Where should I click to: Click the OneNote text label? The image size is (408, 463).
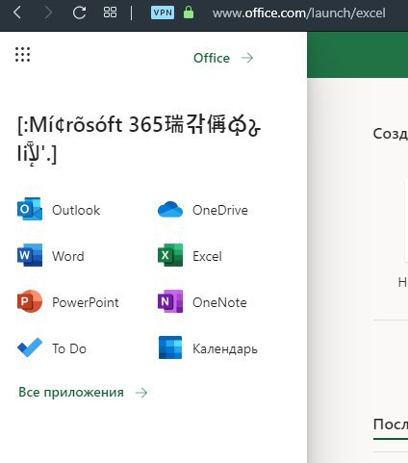tap(219, 302)
